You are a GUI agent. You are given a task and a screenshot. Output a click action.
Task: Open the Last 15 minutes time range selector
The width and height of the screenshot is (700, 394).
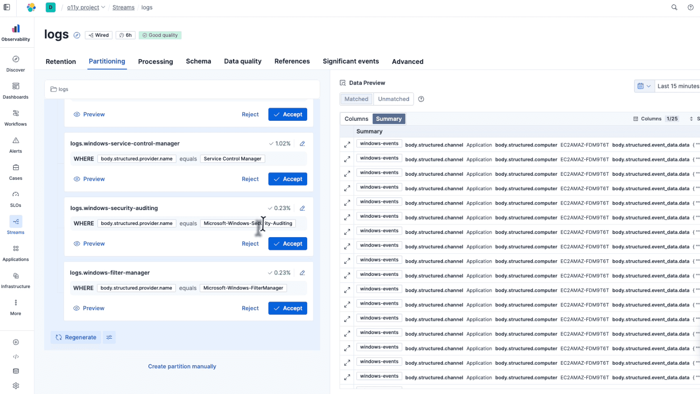pyautogui.click(x=678, y=86)
